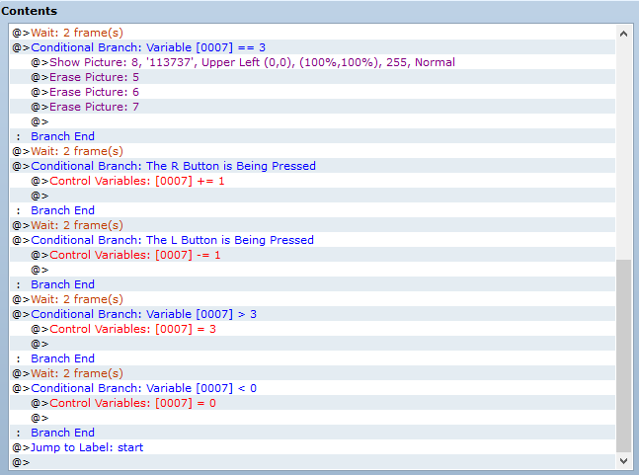Select the last empty @> line at bottom
Viewport: 639px width, 475px height.
pos(312,462)
